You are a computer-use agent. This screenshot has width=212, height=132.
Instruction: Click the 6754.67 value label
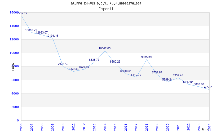click(x=157, y=72)
